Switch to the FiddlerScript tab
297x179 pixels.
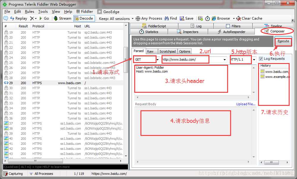[x=154, y=26]
